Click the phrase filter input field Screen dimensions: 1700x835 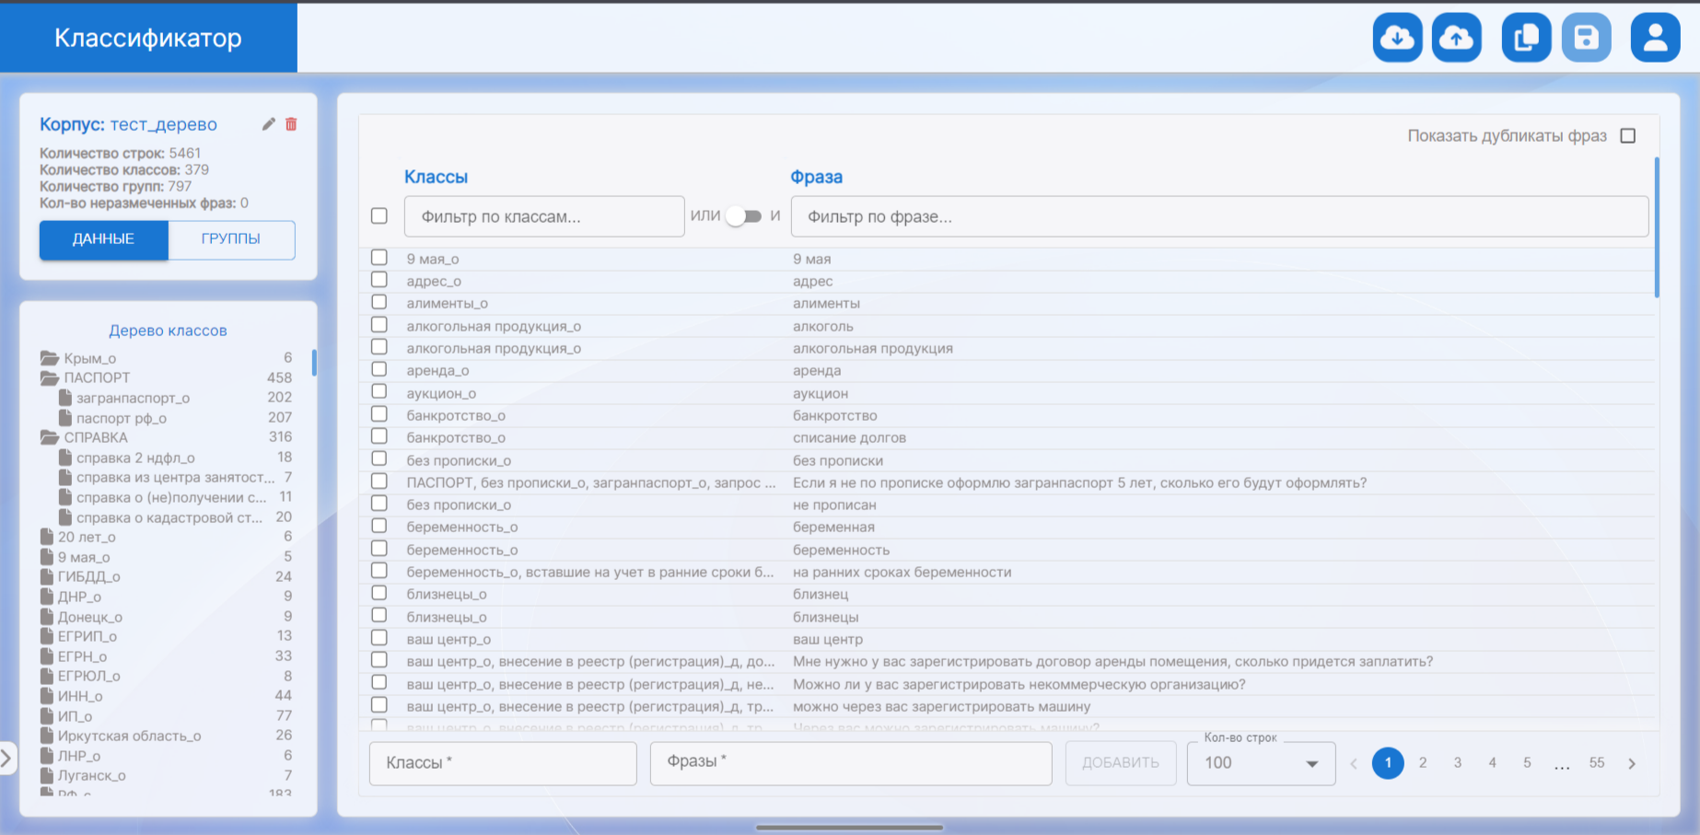click(1218, 217)
